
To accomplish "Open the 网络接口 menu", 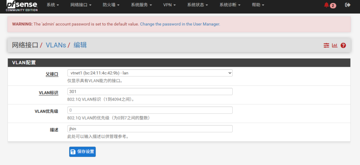I will point(81,5).
